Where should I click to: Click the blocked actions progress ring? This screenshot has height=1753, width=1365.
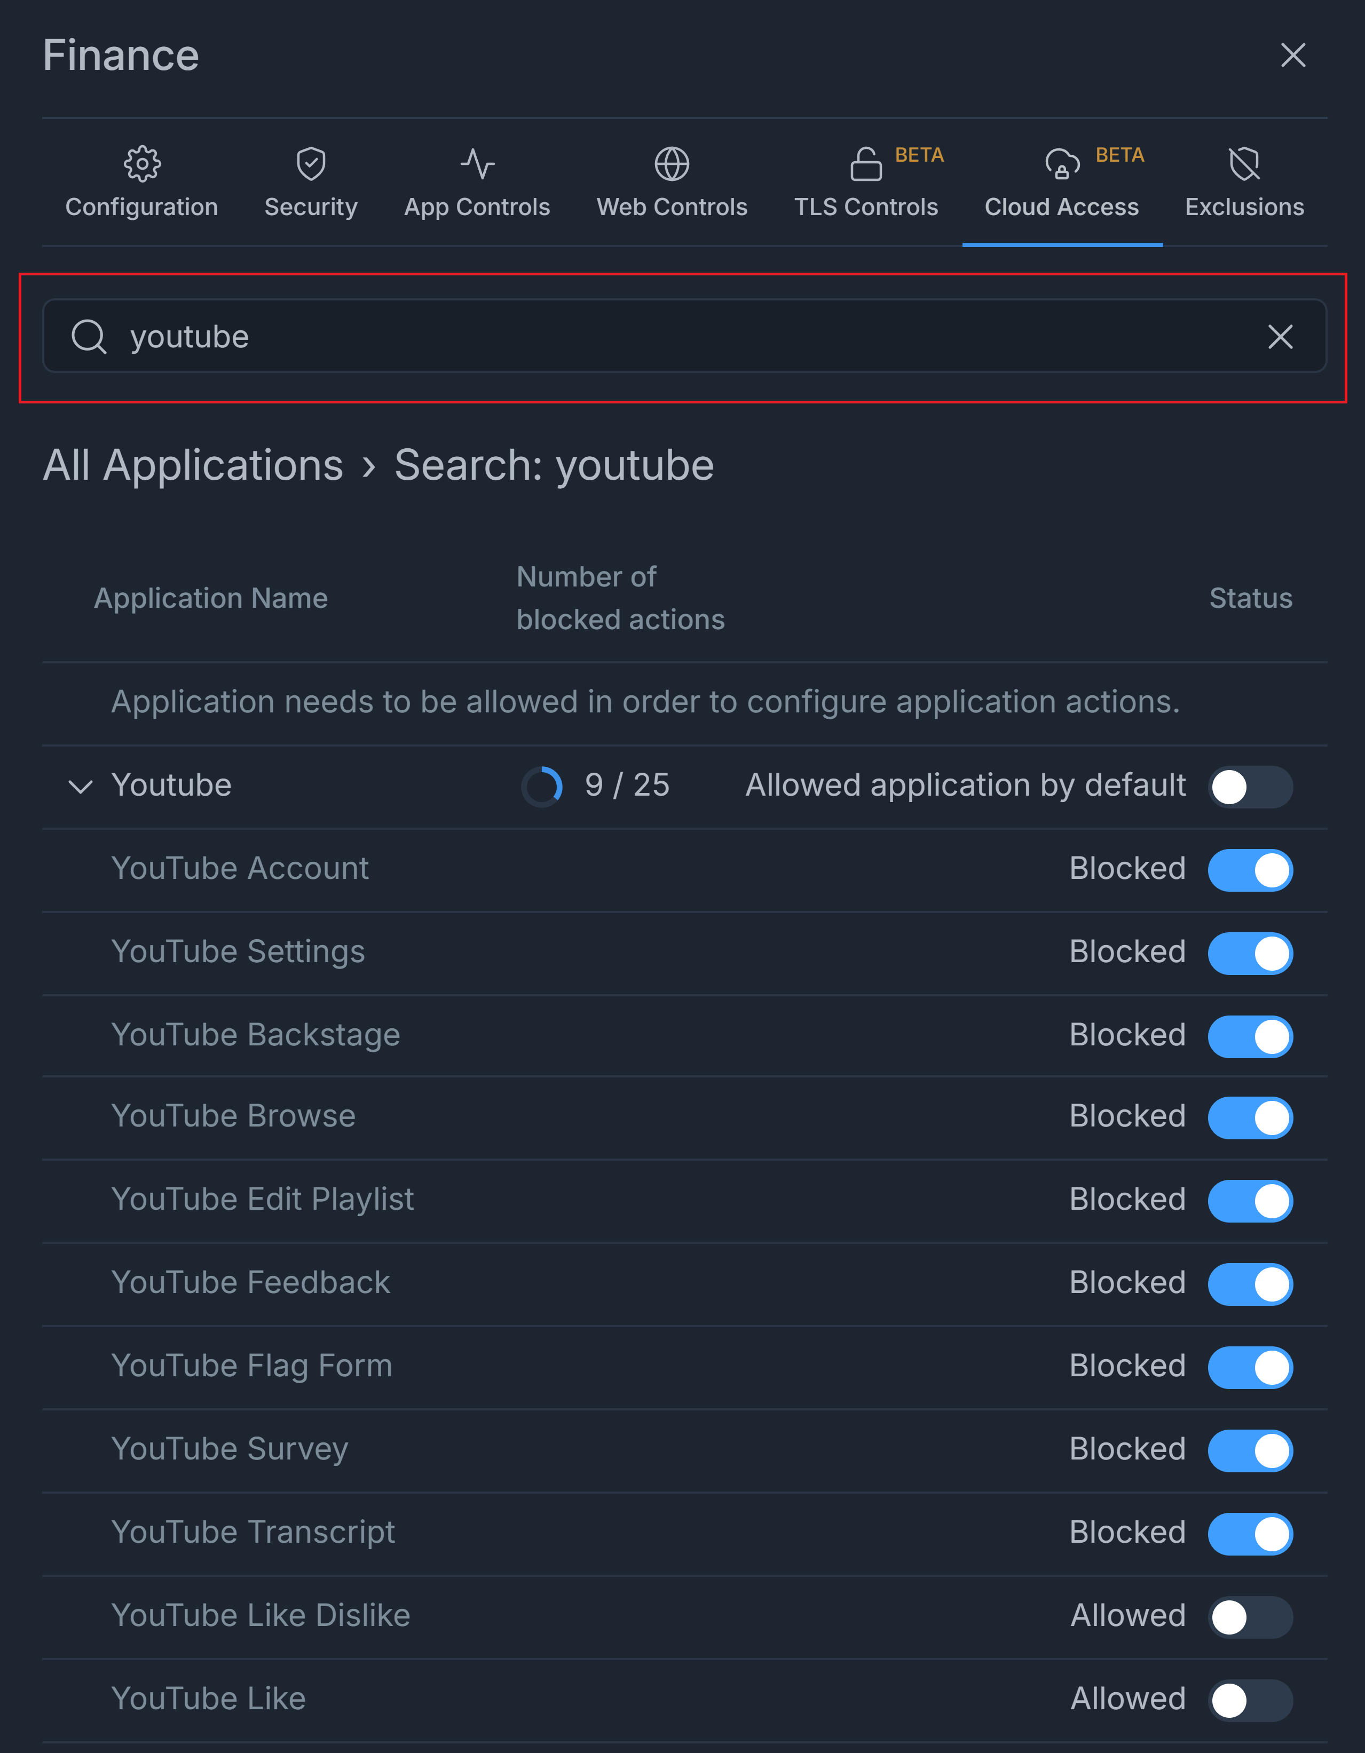tap(542, 786)
